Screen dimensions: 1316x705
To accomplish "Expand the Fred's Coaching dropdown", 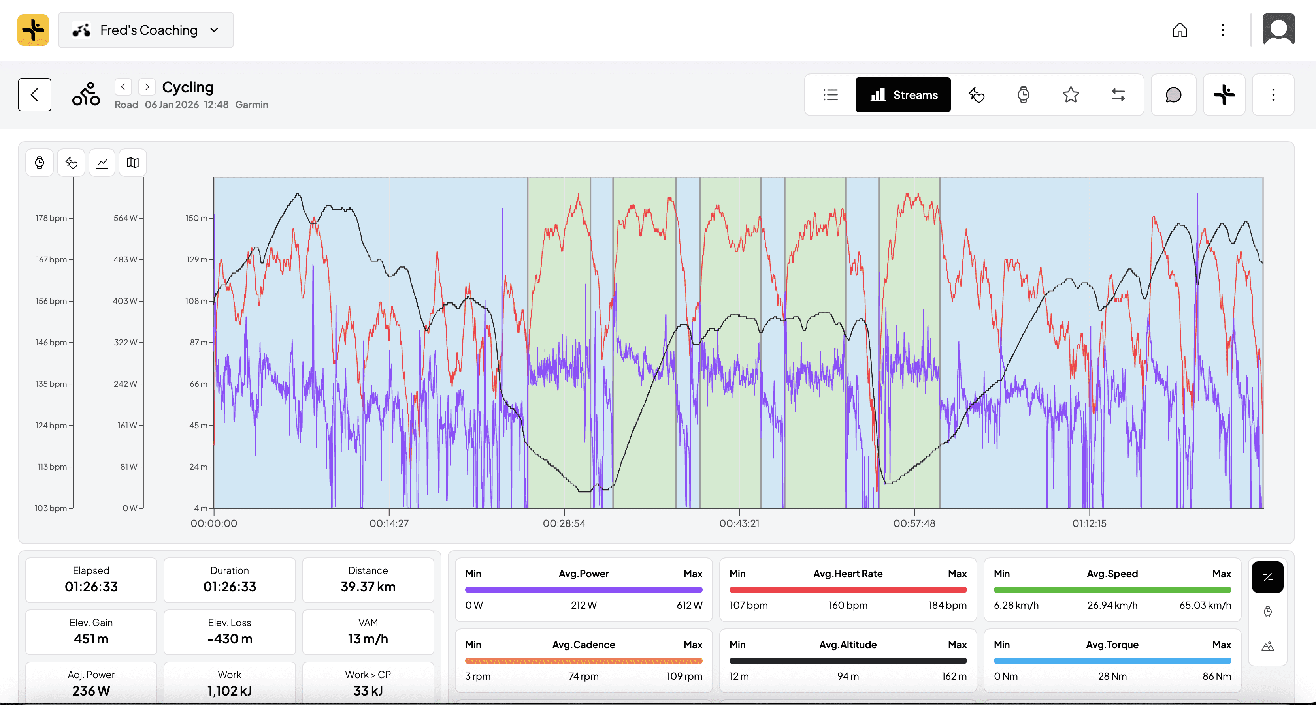I will [x=146, y=30].
